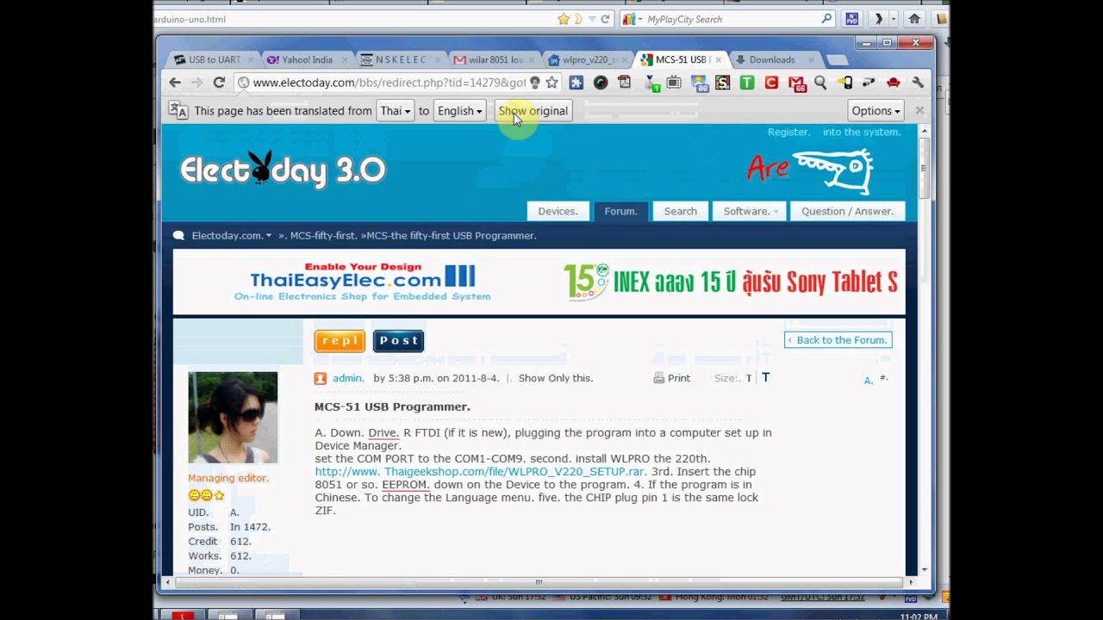Click the magnifier extension icon

820,83
